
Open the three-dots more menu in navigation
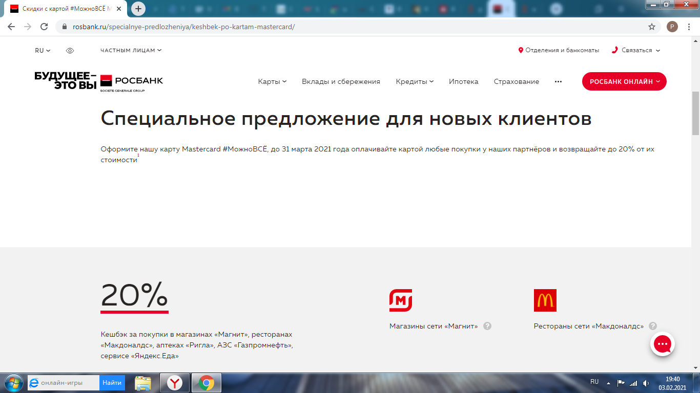(x=558, y=81)
